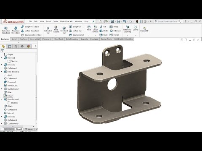202x151 pixels.
Task: Expand the Revolve1 feature node
Action: (2, 58)
